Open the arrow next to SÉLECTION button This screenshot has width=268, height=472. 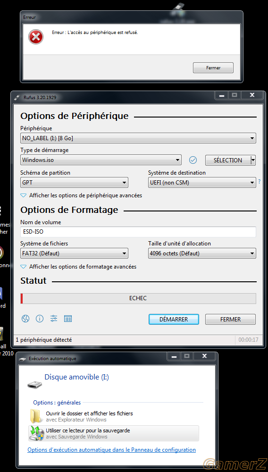click(x=253, y=160)
